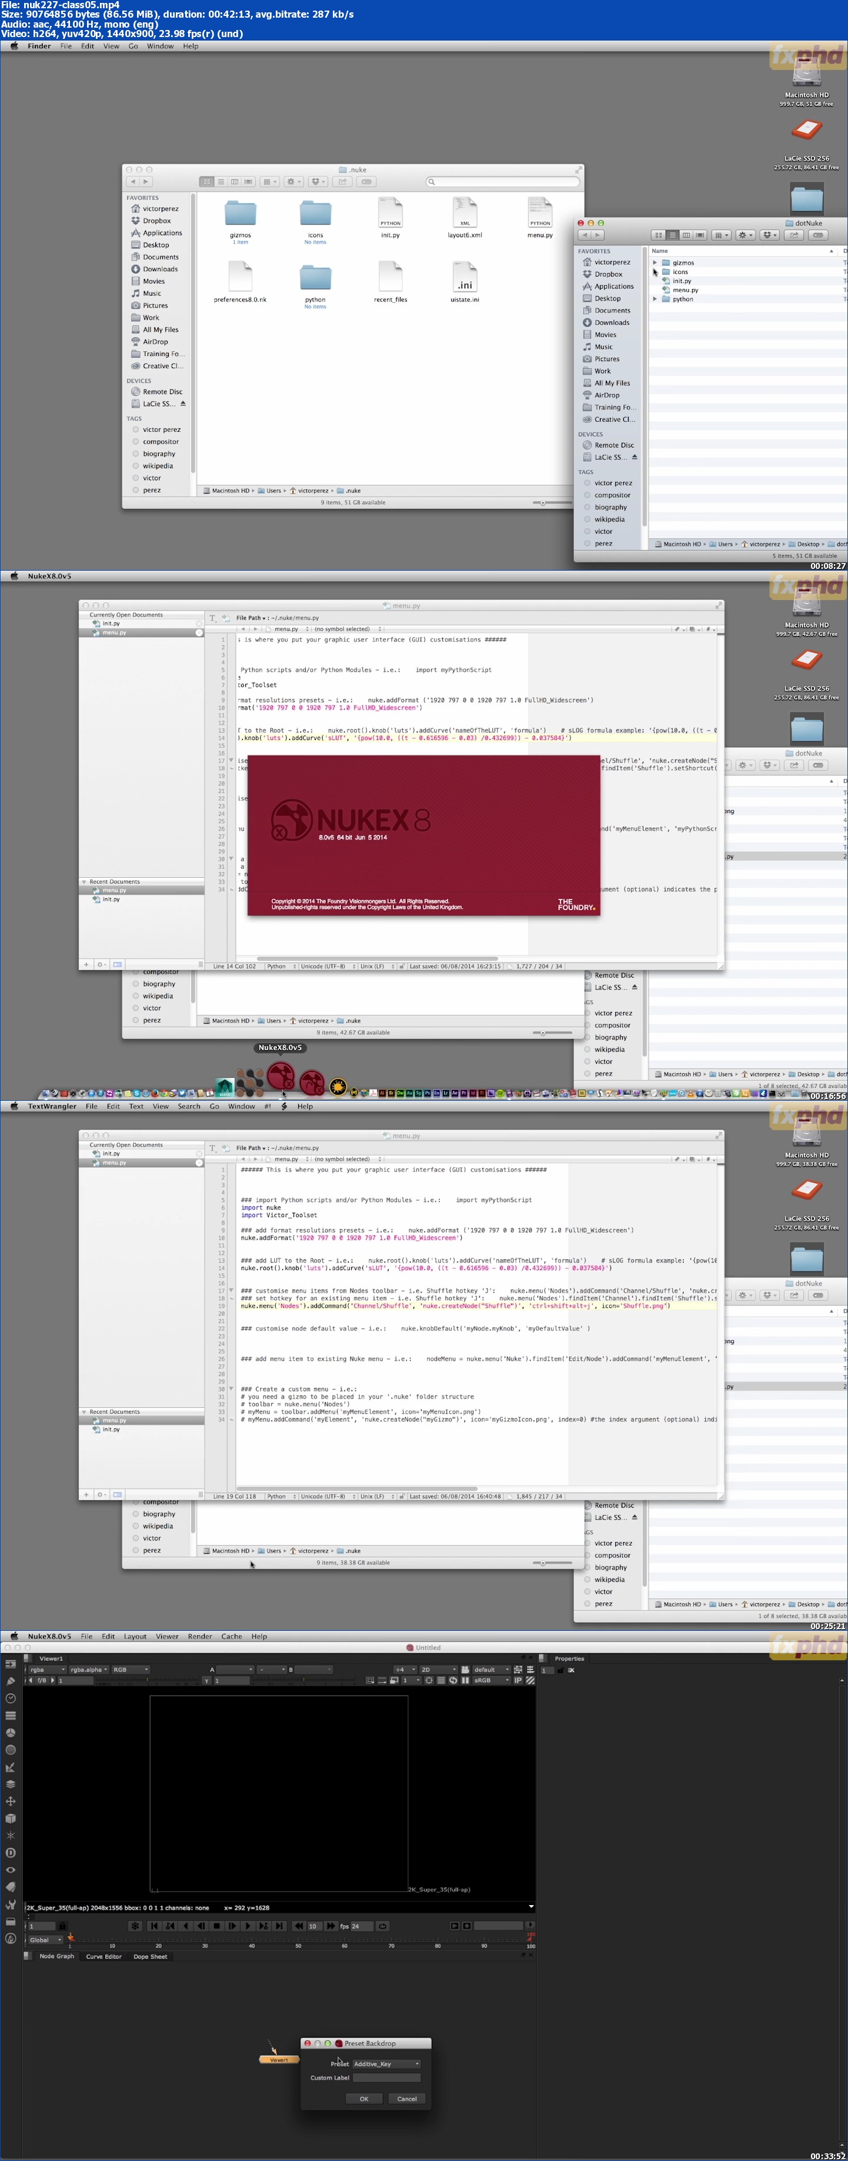The width and height of the screenshot is (848, 2161).
Task: Switch to the Curve Editor tab
Action: 103,1956
